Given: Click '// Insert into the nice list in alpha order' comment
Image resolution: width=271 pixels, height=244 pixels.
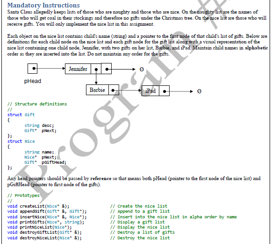Looking at the screenshot, I should (173, 217).
